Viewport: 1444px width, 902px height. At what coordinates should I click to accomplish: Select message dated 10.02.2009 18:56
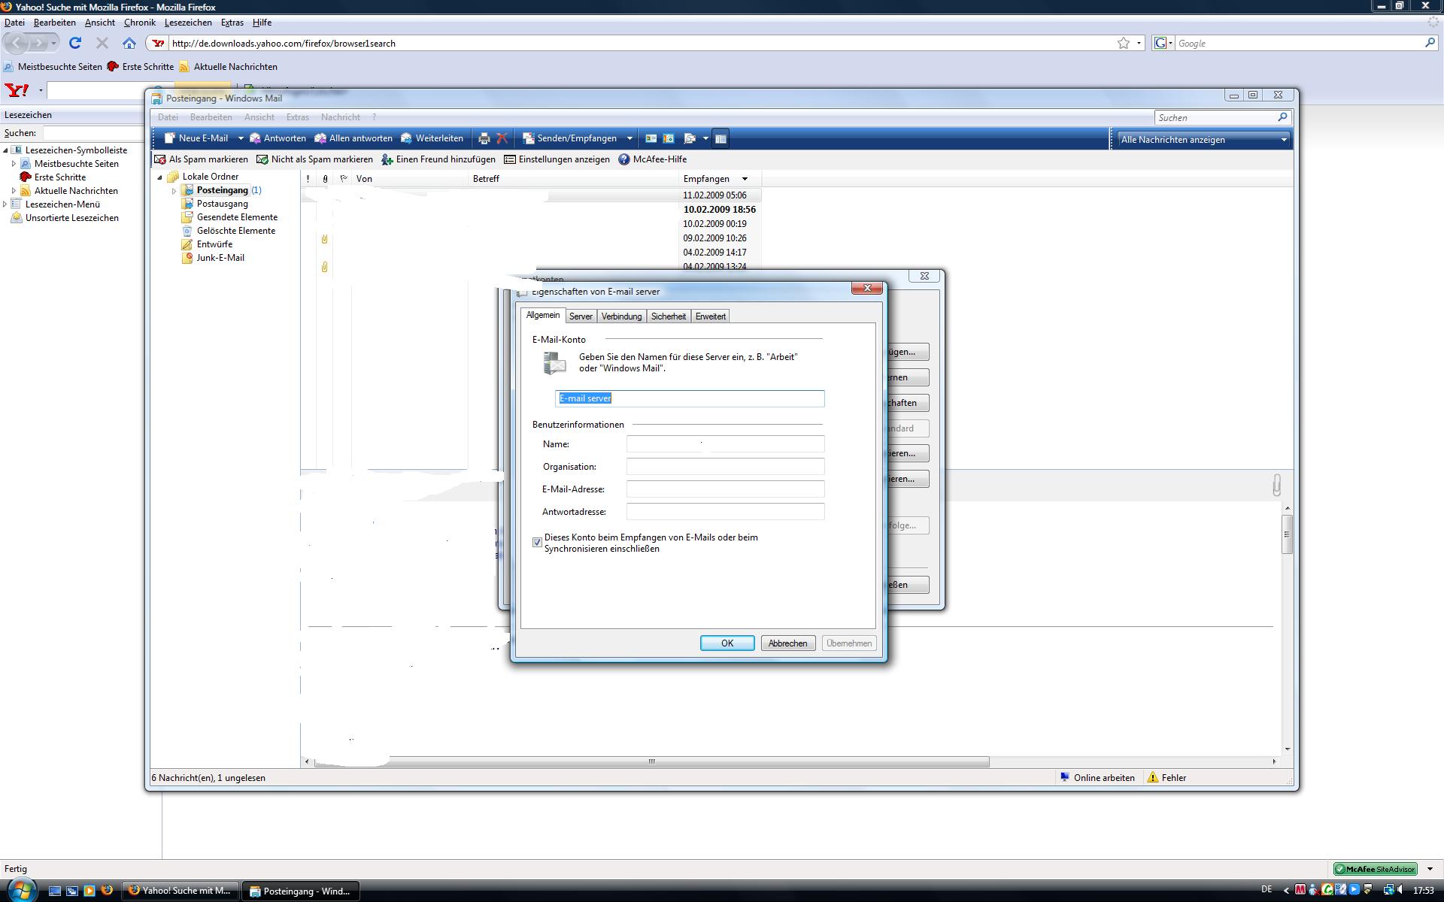[x=531, y=210]
